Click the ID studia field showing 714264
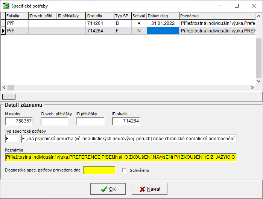263x199 pixels. [126, 121]
